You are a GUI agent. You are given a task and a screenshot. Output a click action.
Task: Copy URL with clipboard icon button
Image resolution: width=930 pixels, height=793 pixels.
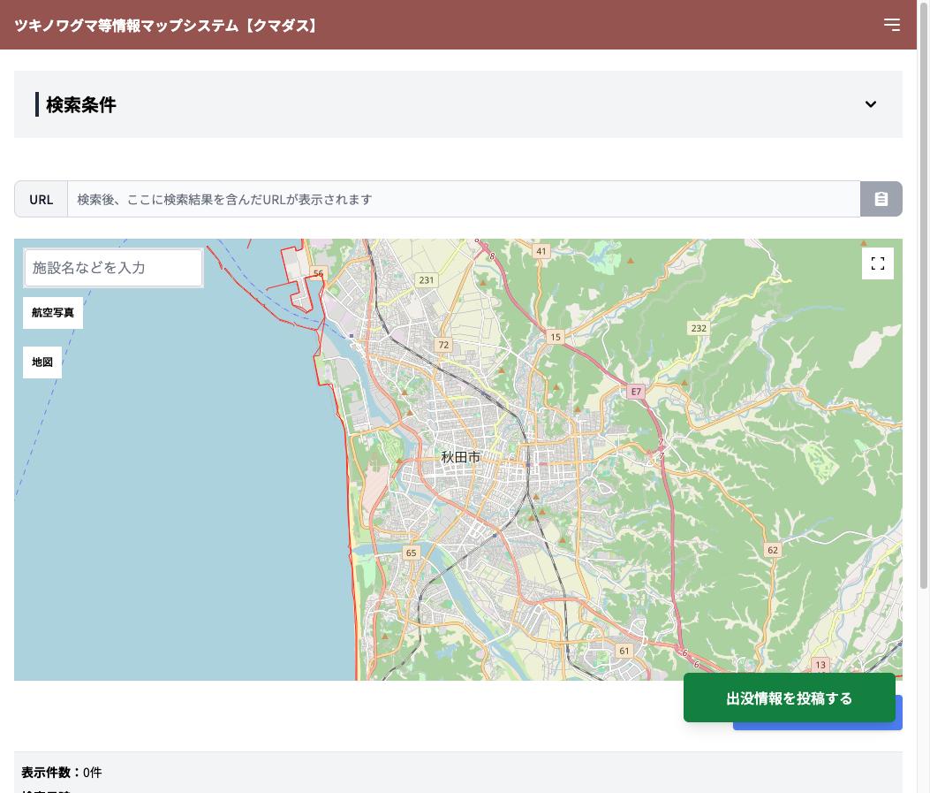pos(881,200)
